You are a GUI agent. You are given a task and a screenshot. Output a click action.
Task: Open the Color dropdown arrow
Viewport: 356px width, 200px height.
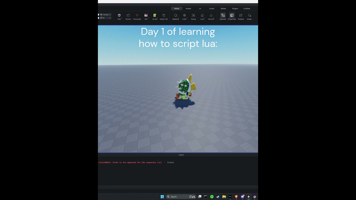tap(187, 18)
